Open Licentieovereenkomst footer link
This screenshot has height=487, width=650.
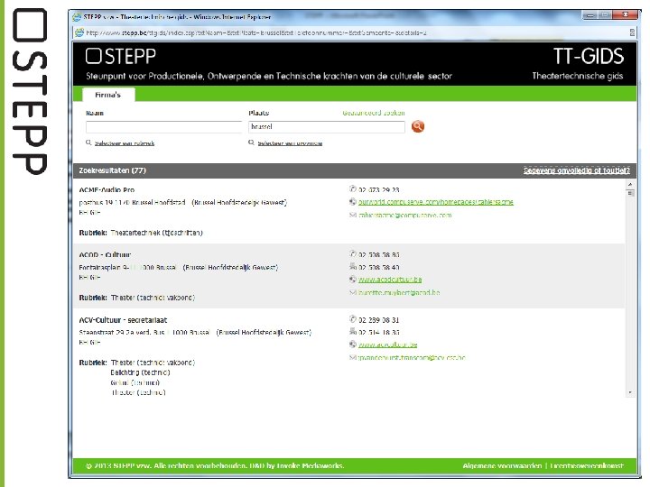(x=587, y=466)
